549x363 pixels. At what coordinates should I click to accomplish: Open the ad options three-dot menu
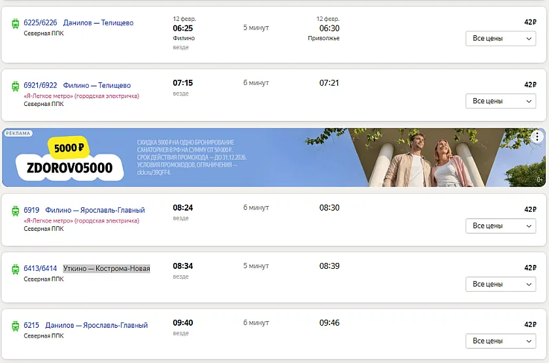click(537, 137)
